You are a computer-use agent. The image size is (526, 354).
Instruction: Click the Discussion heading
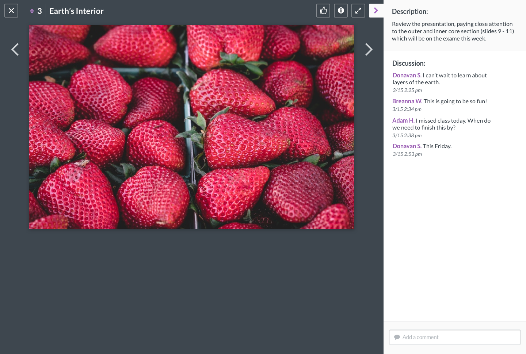point(409,63)
